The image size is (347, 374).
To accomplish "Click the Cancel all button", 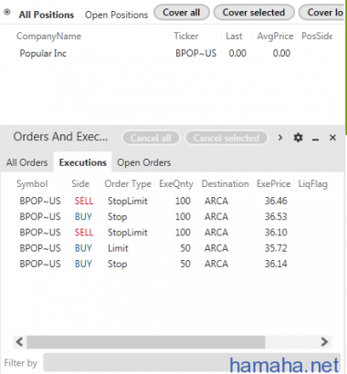I will [151, 138].
